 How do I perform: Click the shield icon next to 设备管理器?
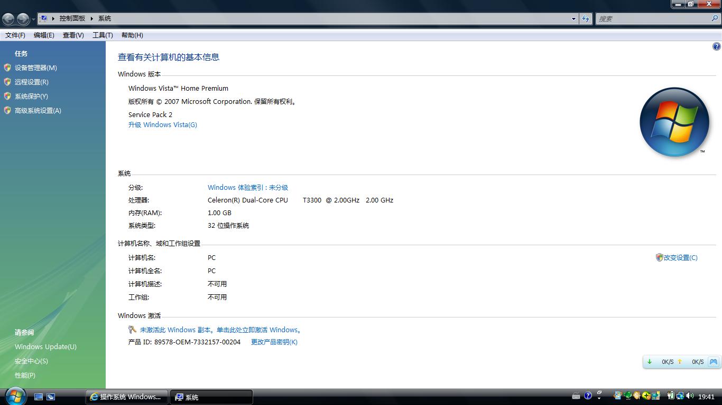7,67
